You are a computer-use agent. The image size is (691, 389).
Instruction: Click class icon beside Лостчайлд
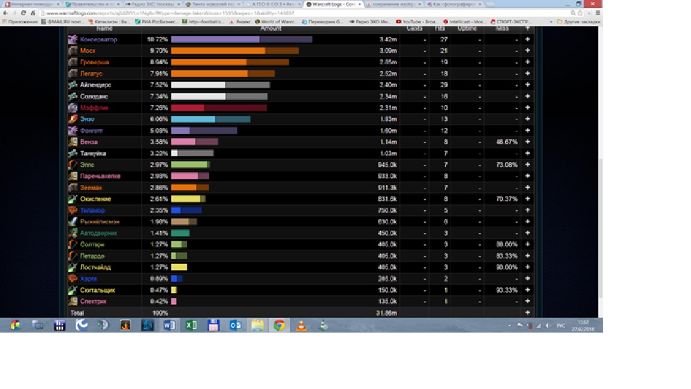[73, 267]
